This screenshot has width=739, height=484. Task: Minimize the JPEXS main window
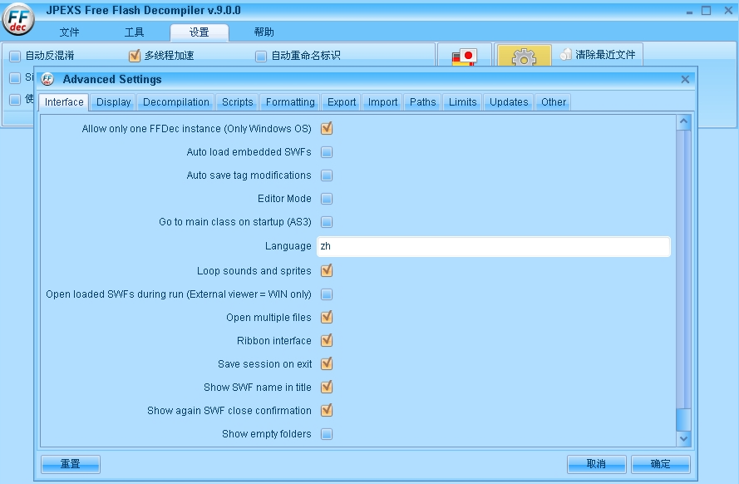click(x=689, y=11)
